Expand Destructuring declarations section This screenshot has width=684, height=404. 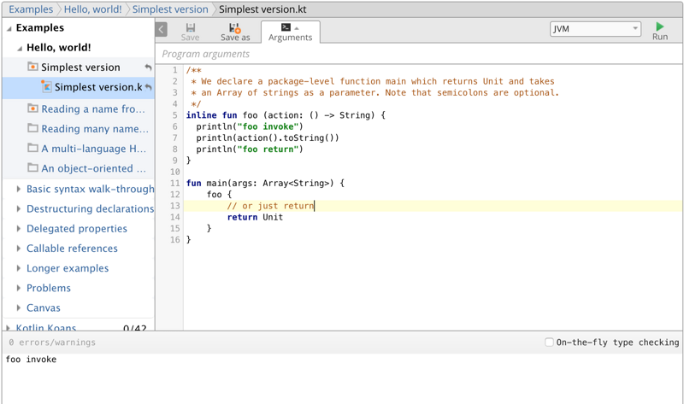click(18, 208)
